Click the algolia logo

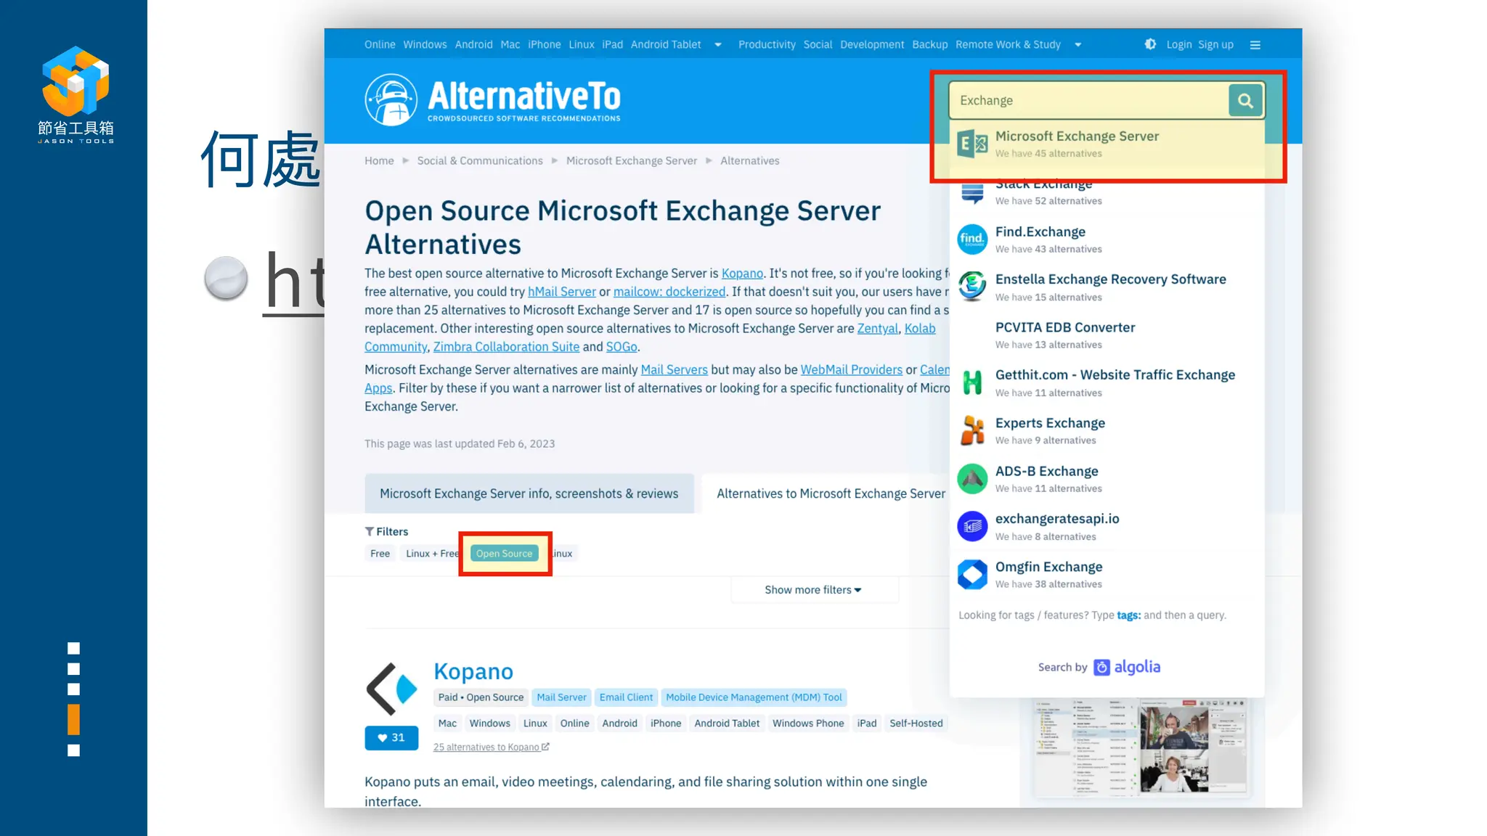(x=1128, y=667)
